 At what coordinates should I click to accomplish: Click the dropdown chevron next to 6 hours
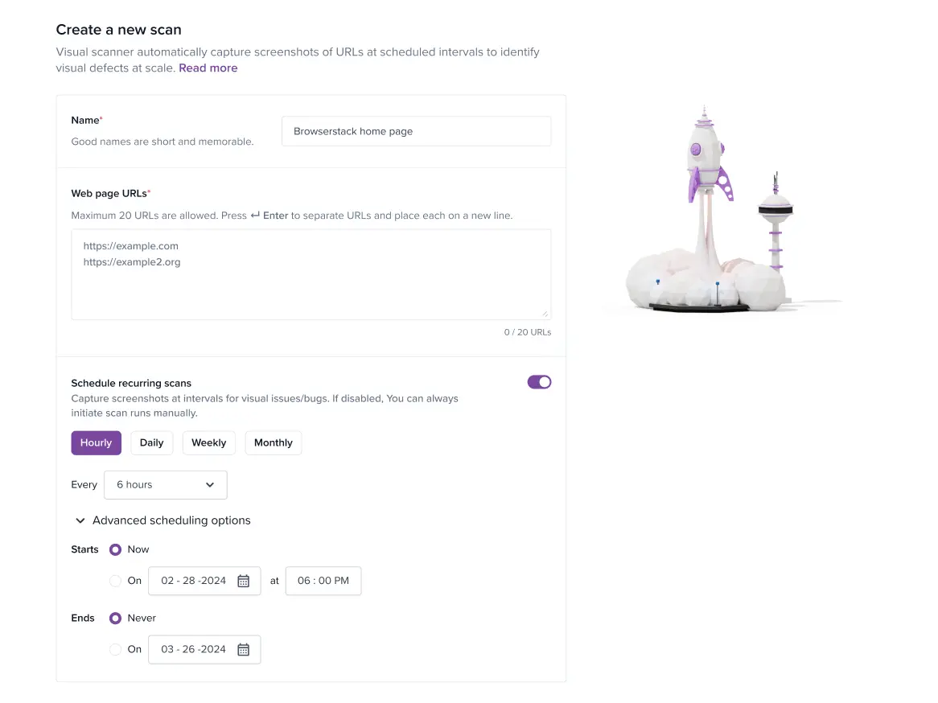coord(210,485)
